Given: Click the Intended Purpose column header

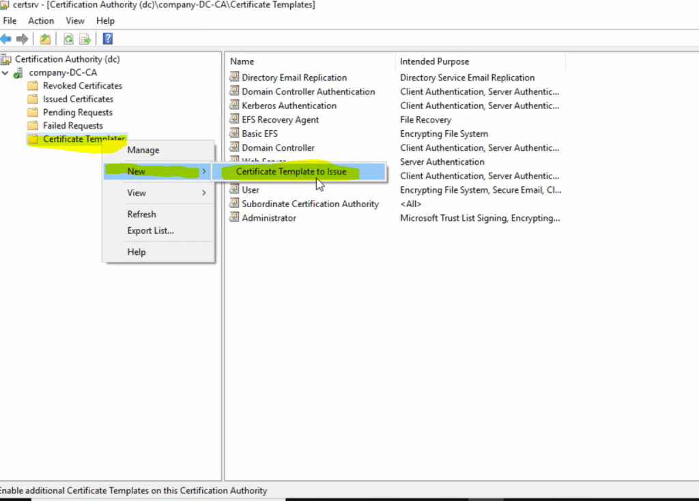Looking at the screenshot, I should [434, 61].
